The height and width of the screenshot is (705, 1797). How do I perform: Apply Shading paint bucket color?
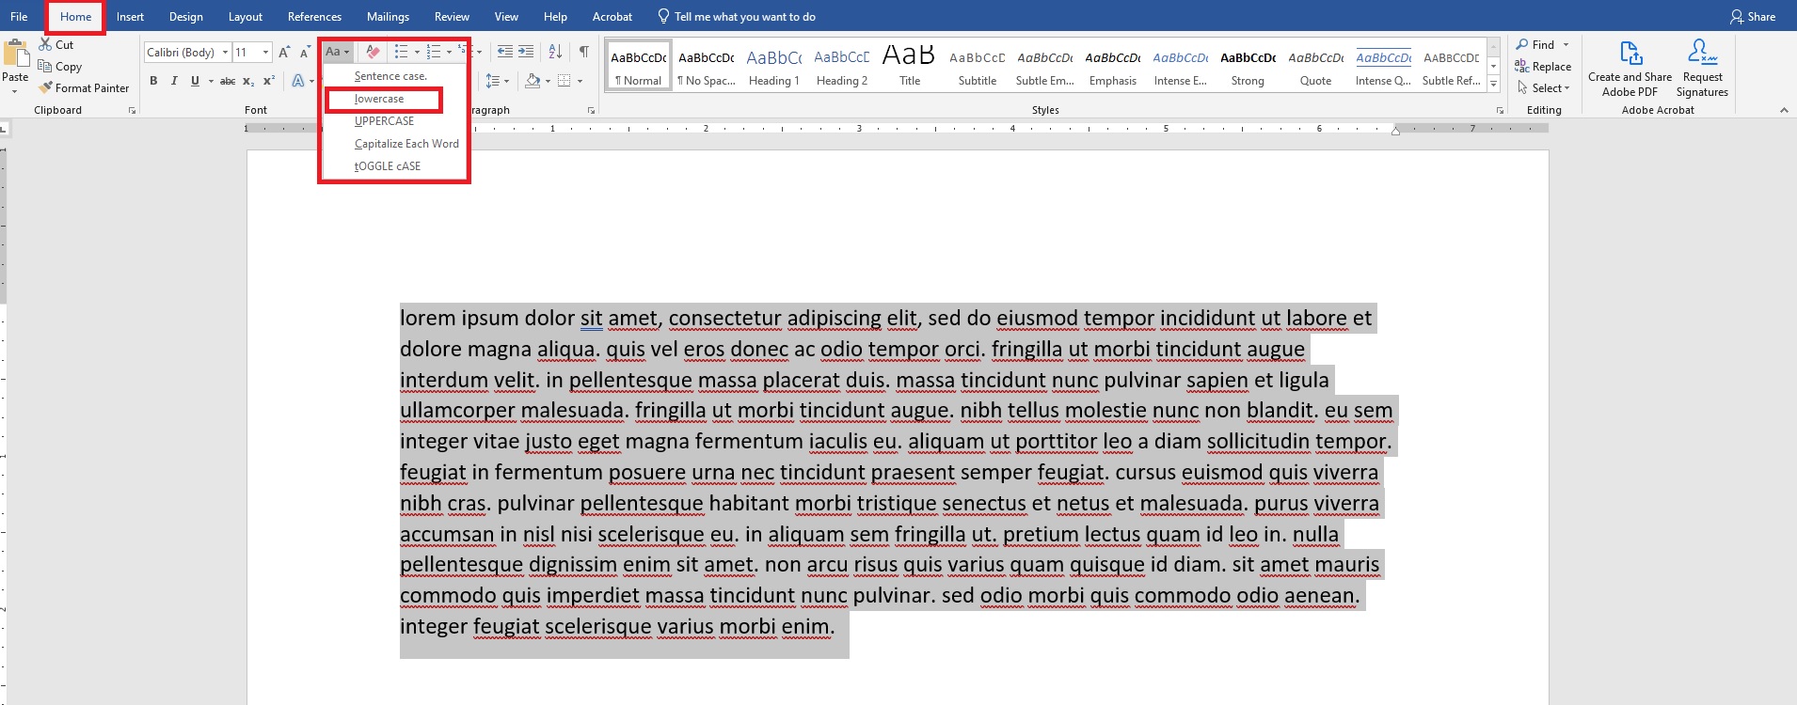point(533,81)
